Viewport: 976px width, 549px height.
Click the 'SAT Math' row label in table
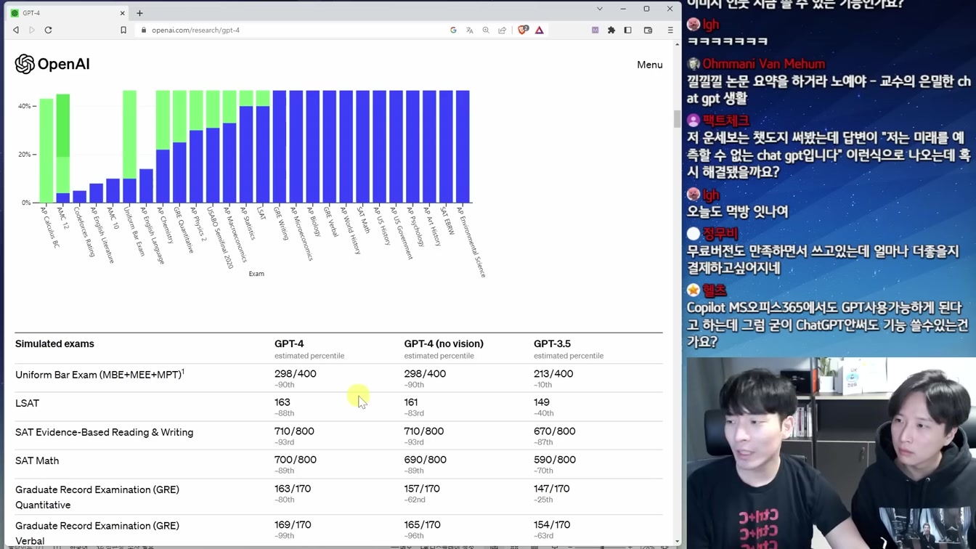[x=37, y=460]
